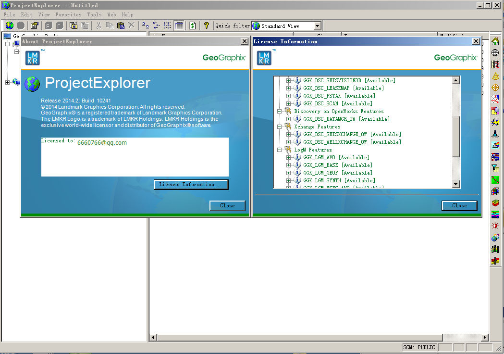The image size is (504, 354).
Task: Click the globe with photo sidebar icon
Action: (x=495, y=238)
